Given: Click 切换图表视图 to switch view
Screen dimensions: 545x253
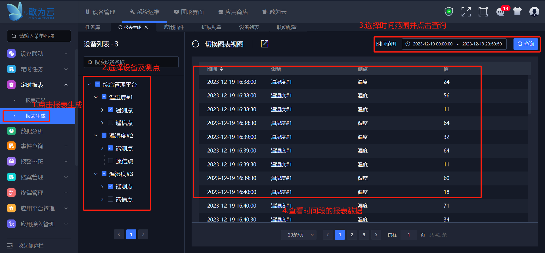Looking at the screenshot, I should click(224, 44).
